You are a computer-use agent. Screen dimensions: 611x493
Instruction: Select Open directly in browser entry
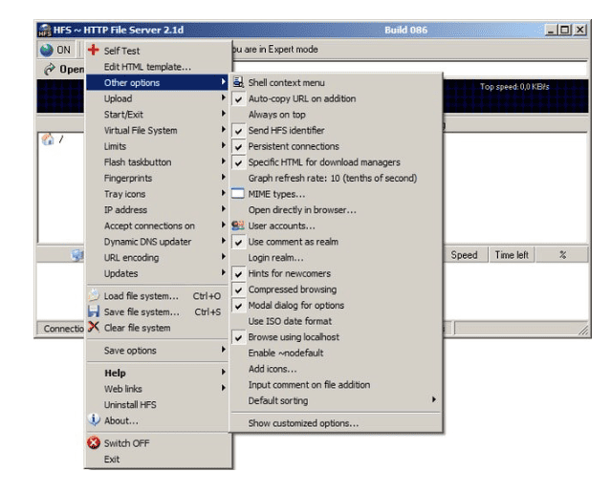coord(337,210)
